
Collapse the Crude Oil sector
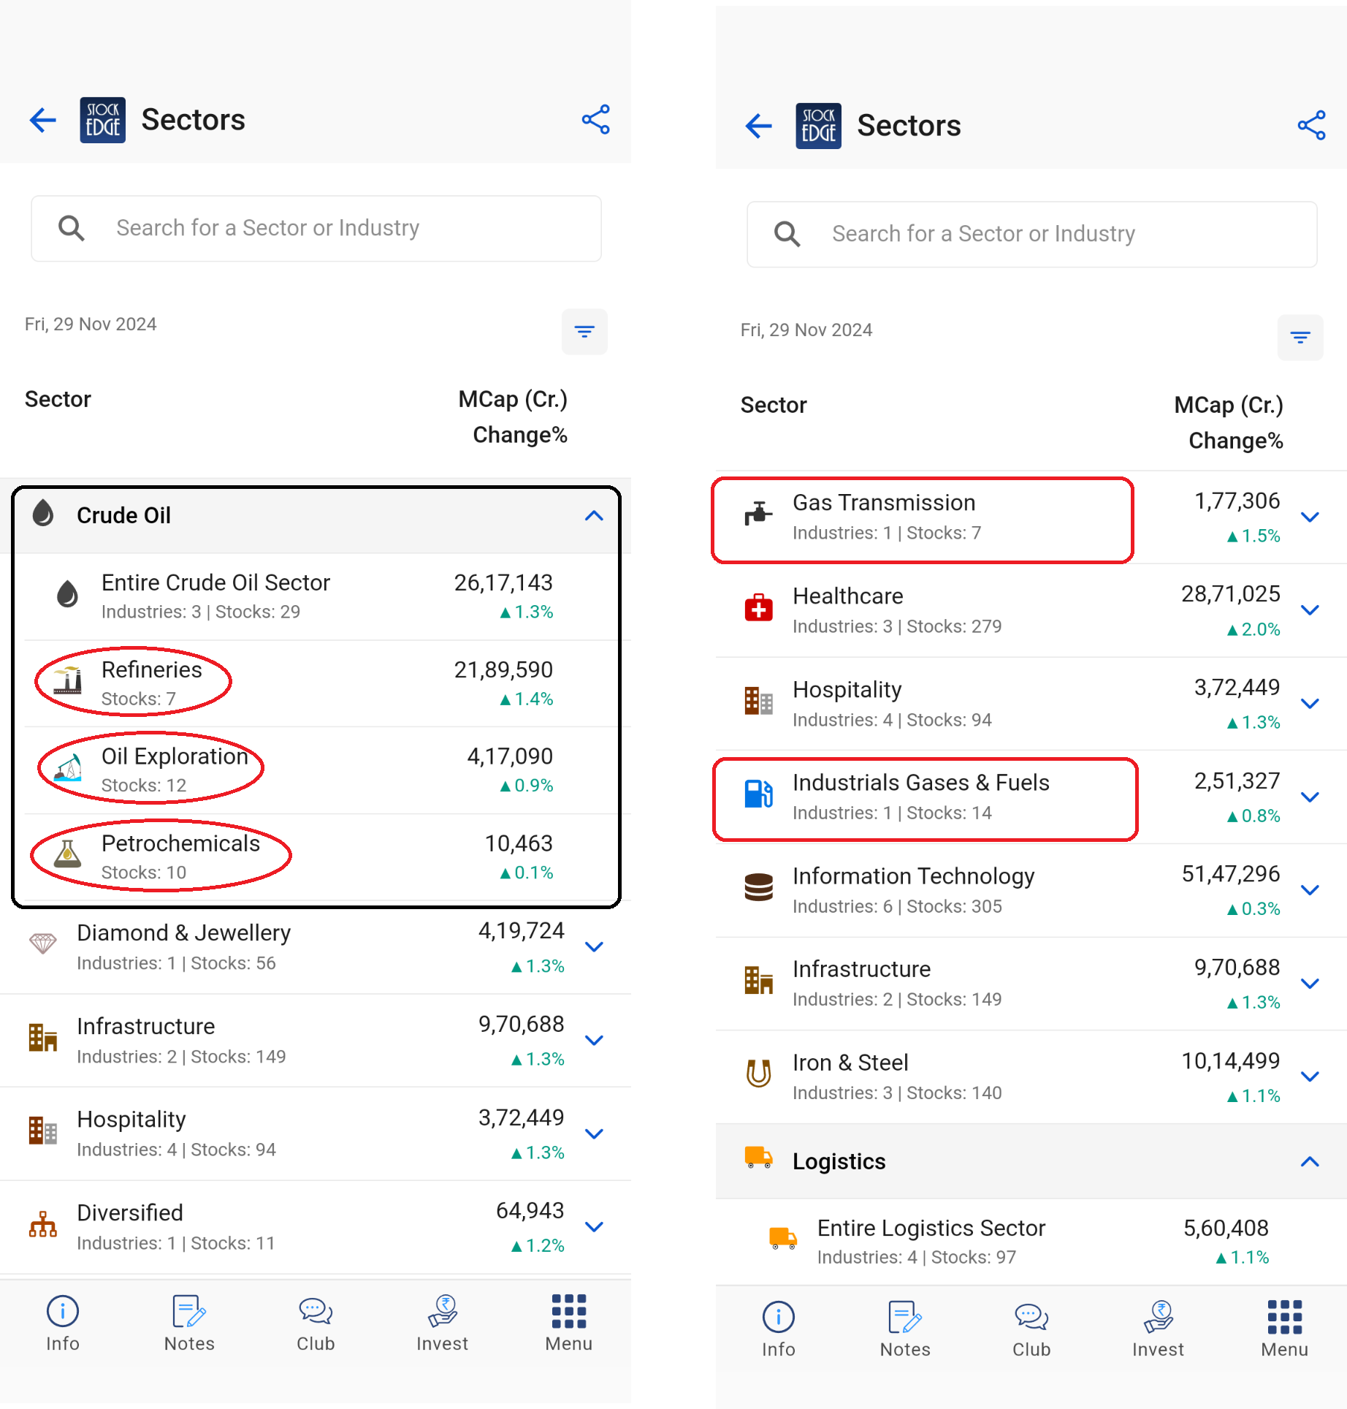click(594, 515)
